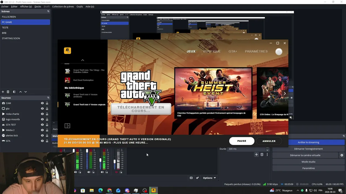Click the gamepad icon of the GTA source
Screen dimensions: 346x194
[x=3, y=141]
